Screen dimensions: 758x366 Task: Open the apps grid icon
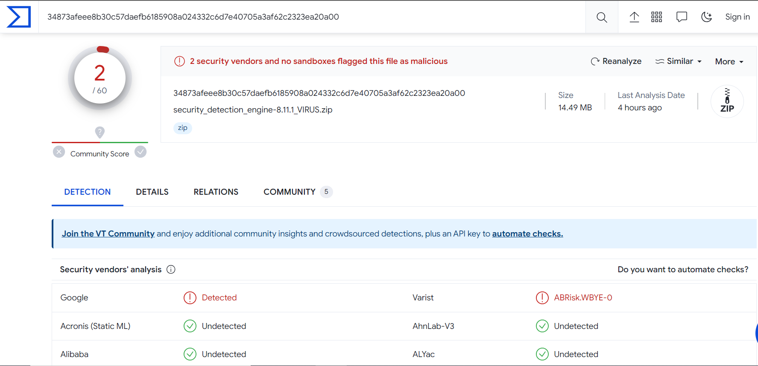click(x=656, y=17)
